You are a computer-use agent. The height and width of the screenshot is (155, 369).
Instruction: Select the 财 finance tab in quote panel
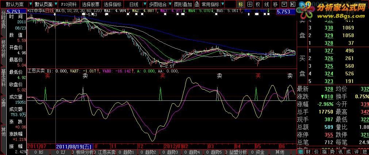(308, 152)
